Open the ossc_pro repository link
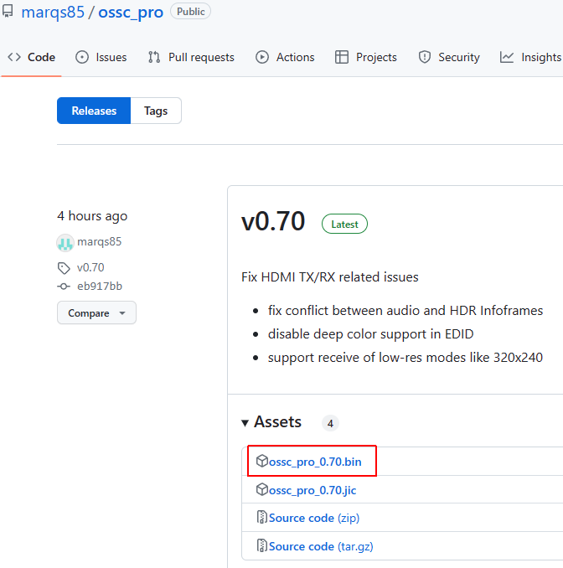Image resolution: width=563 pixels, height=568 pixels. (131, 12)
